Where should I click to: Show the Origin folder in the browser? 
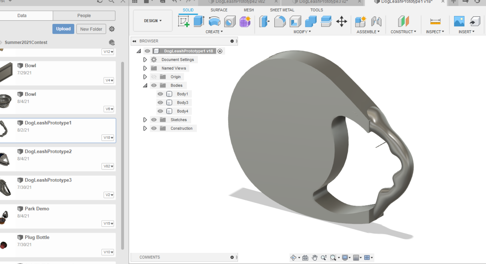pyautogui.click(x=154, y=77)
